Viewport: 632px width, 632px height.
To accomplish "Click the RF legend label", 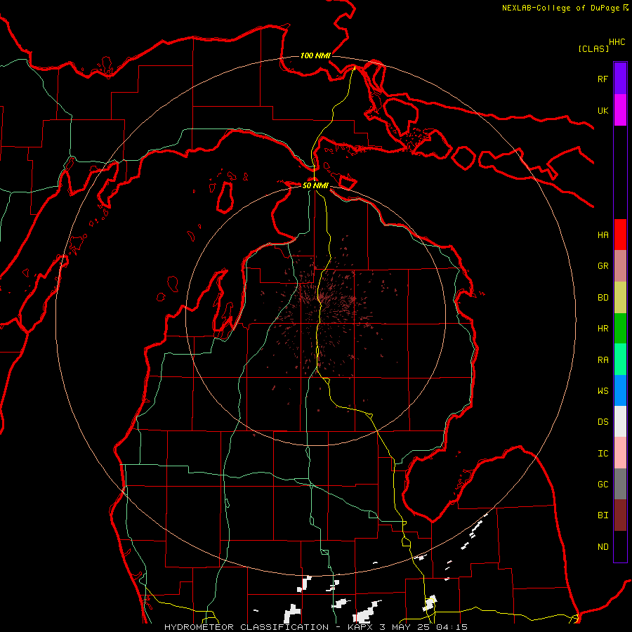I will pos(603,79).
